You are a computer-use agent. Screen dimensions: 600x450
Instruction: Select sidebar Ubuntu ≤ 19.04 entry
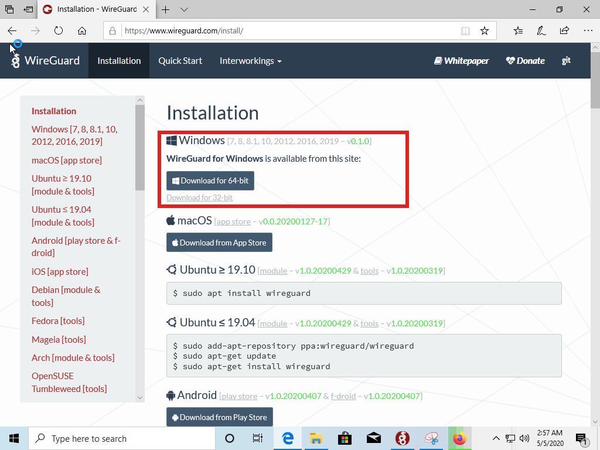click(63, 216)
